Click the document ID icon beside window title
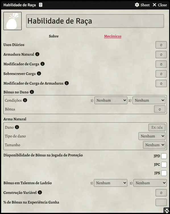This screenshot has height=214, width=170. [x=41, y=5]
